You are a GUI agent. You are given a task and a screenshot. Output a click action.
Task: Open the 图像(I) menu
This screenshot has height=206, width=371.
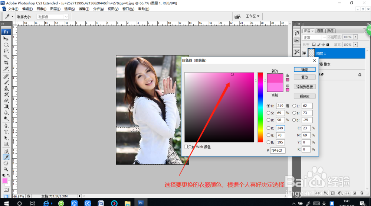click(x=42, y=9)
